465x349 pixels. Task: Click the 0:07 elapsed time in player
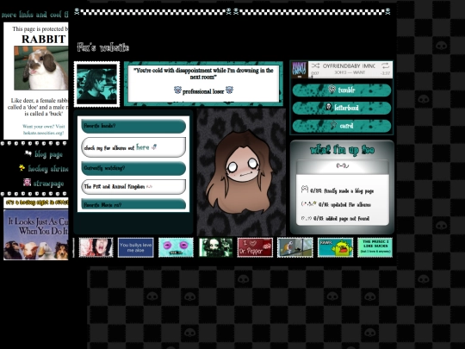click(x=315, y=73)
